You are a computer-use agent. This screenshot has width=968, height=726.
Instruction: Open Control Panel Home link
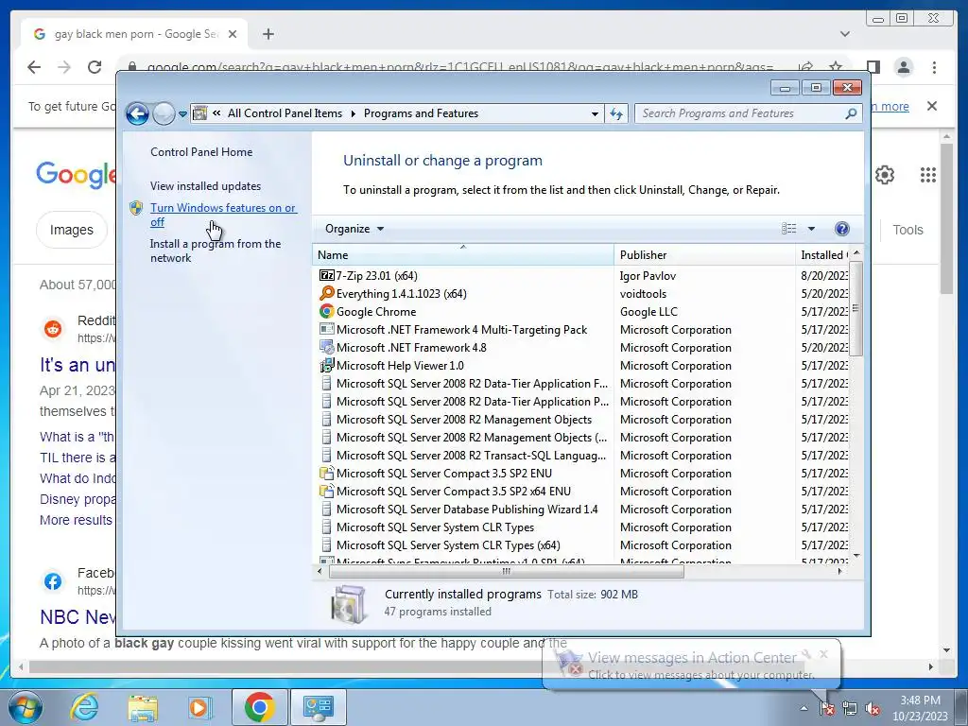click(x=201, y=152)
